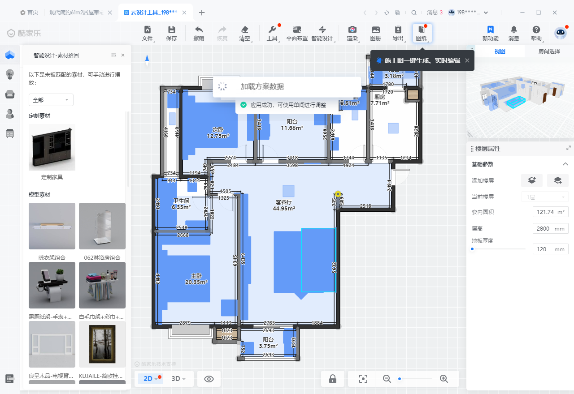Open the 工具 tools menu
Viewport: 574px width, 394px height.
coord(272,33)
